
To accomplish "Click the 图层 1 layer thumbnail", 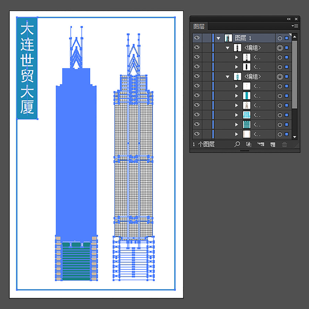I will tap(228, 38).
